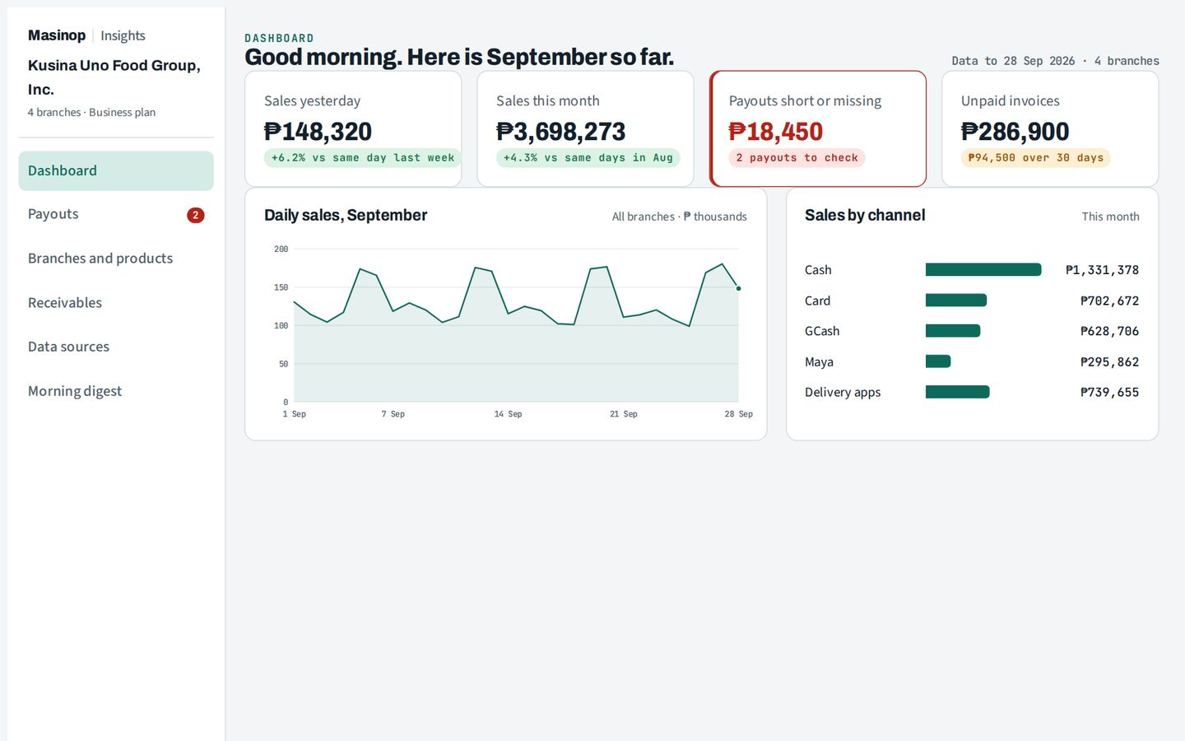Image resolution: width=1185 pixels, height=741 pixels.
Task: Open the Unpaid invoices card
Action: point(1050,128)
